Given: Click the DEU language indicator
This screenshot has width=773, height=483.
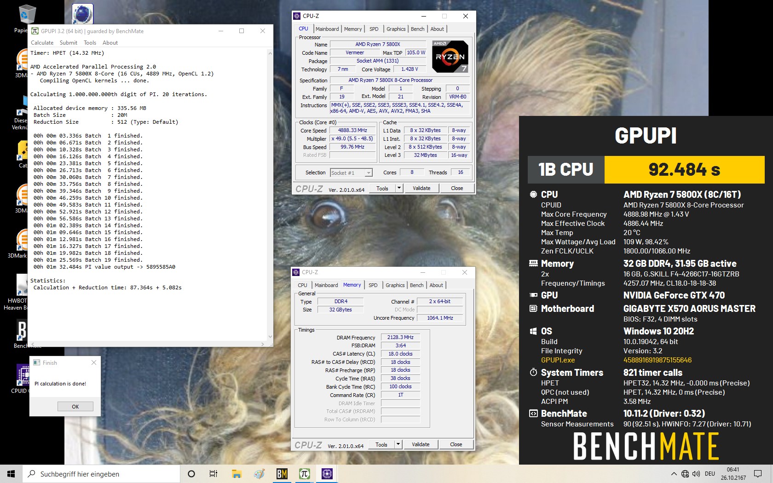Looking at the screenshot, I should 710,474.
